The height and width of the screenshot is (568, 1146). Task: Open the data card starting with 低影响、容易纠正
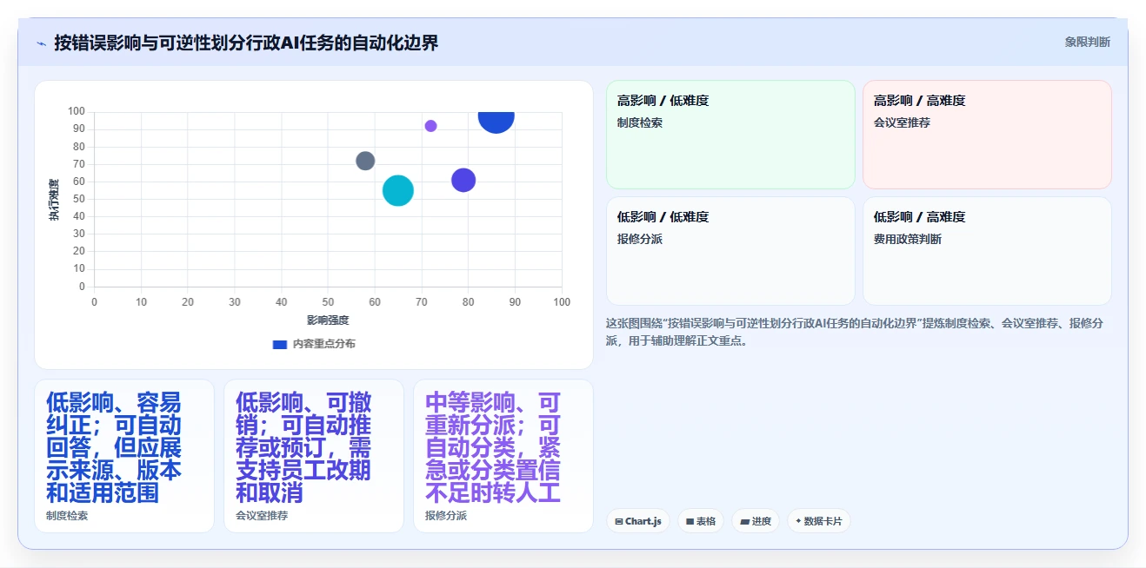pyautogui.click(x=124, y=456)
